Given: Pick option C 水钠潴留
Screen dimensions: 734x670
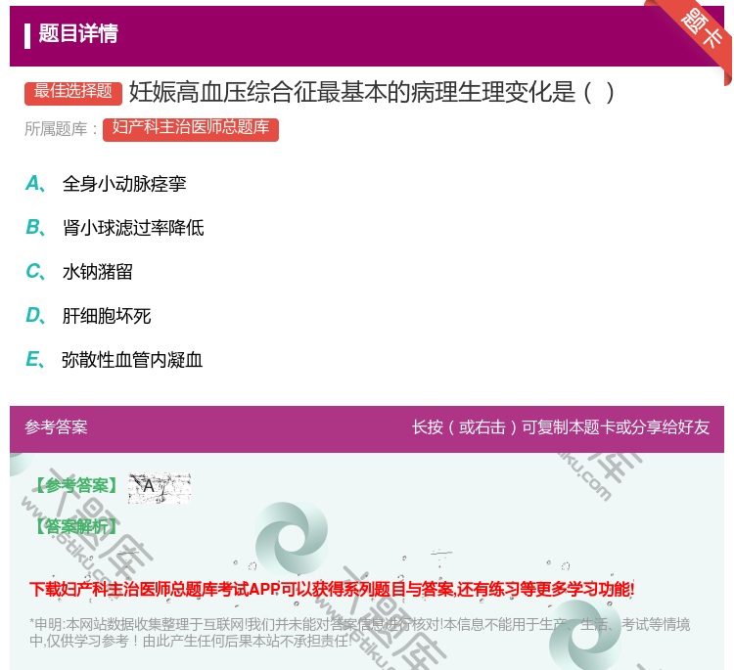Looking at the screenshot, I should [97, 272].
